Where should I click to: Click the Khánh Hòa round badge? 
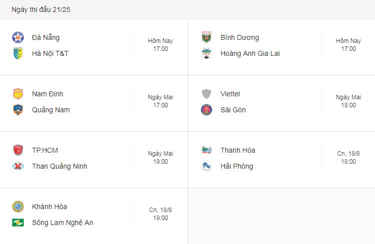[18, 207]
